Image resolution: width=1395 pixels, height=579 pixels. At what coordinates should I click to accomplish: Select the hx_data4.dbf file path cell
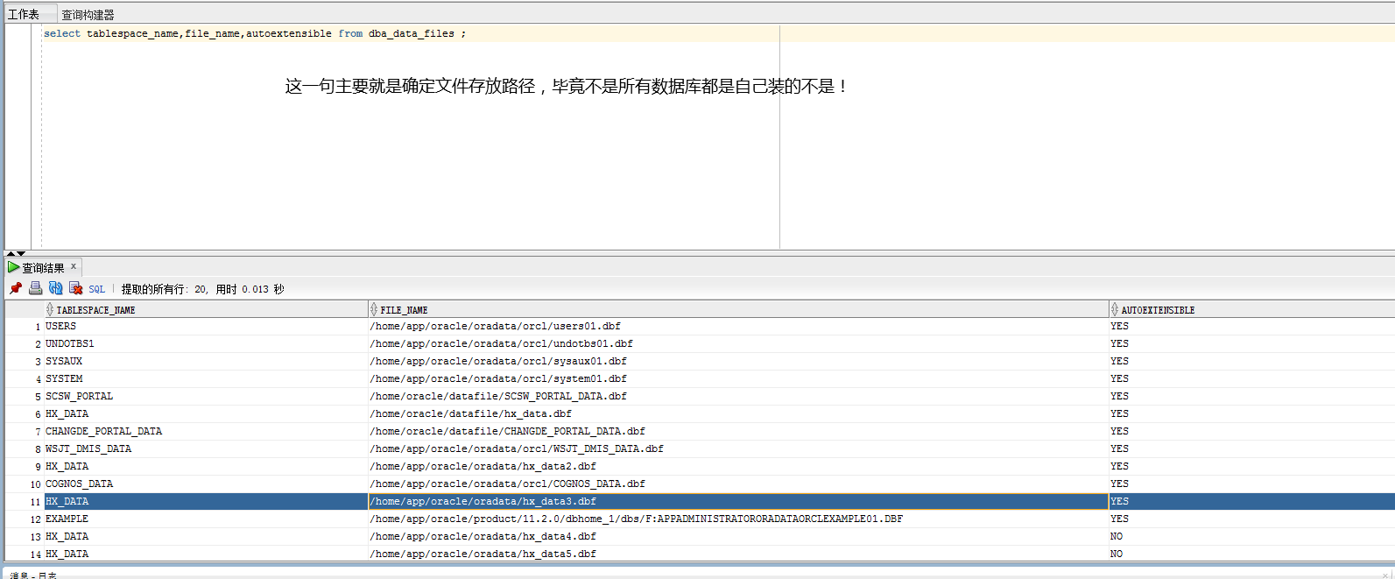click(738, 536)
